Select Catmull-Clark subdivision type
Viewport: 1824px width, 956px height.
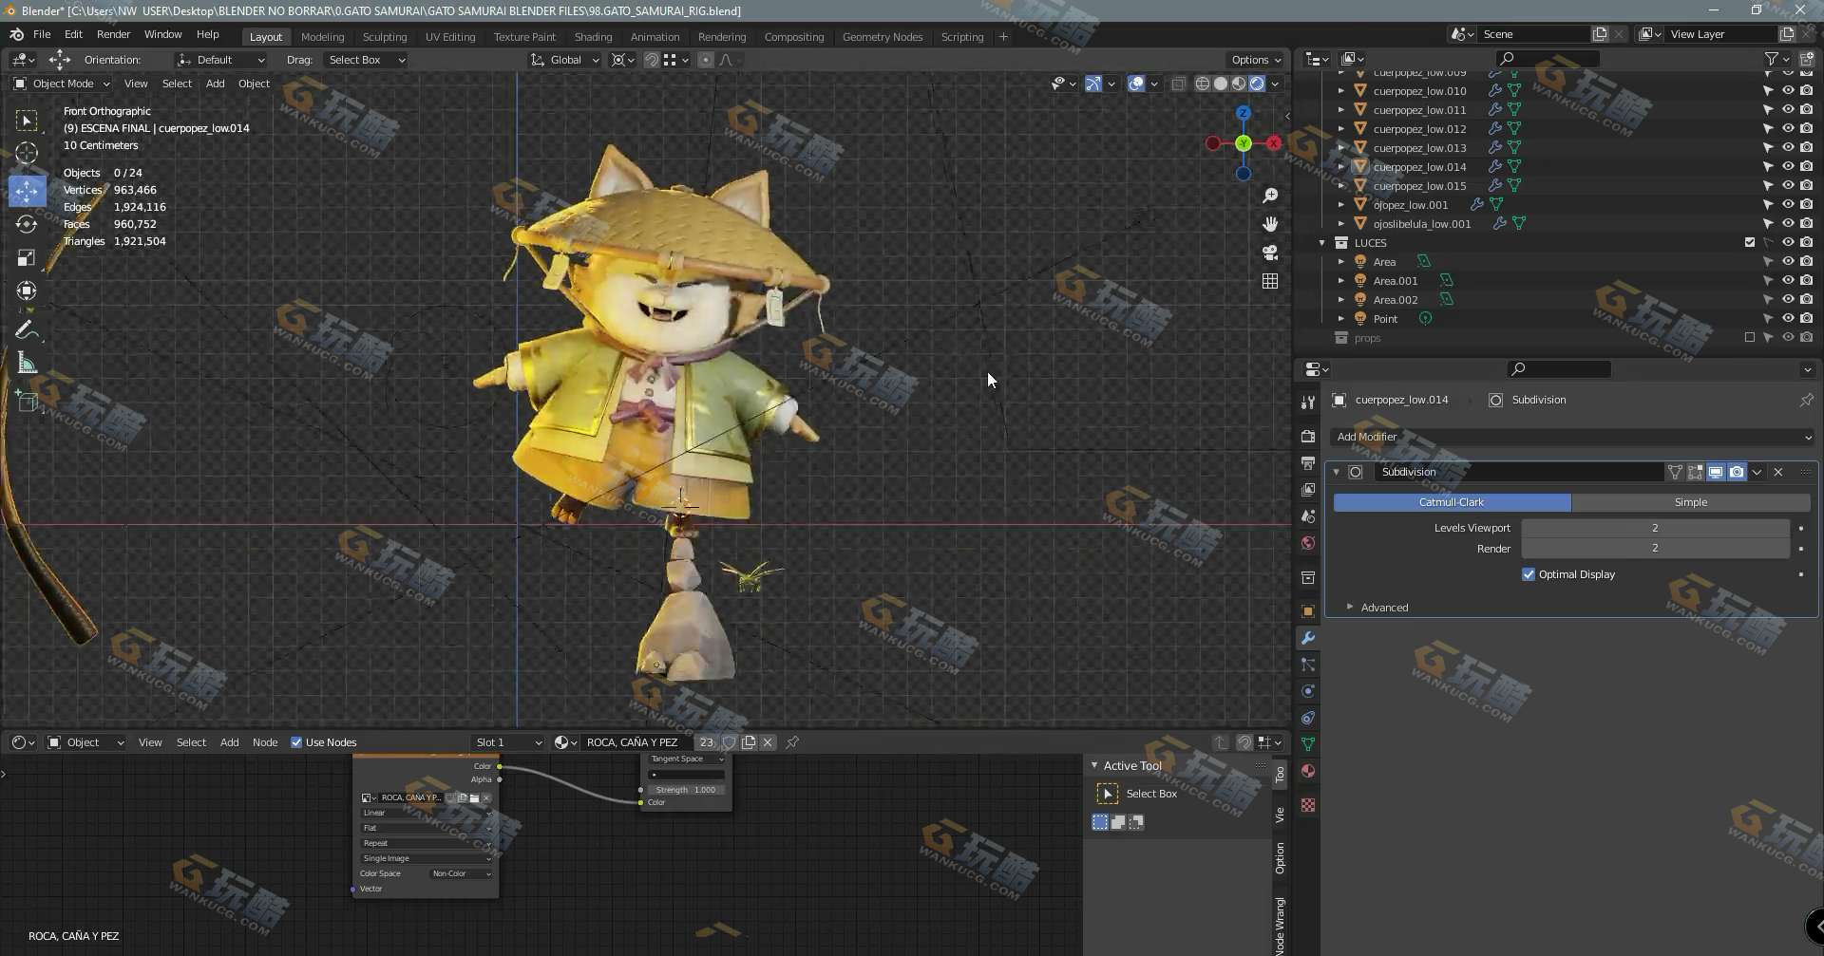[x=1452, y=502]
